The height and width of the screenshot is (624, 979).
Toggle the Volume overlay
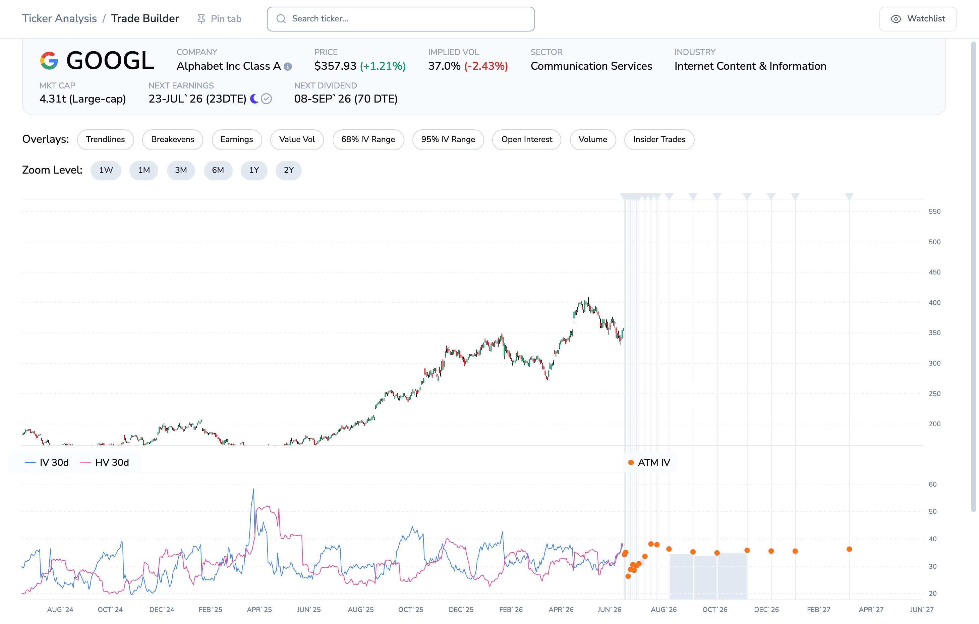click(x=593, y=139)
